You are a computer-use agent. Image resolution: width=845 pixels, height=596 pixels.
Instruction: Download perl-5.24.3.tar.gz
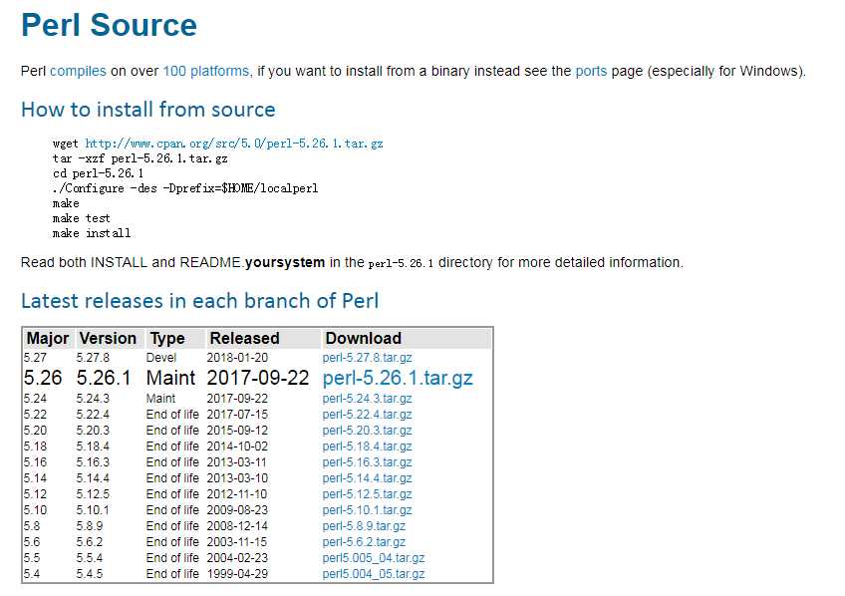pyautogui.click(x=367, y=399)
